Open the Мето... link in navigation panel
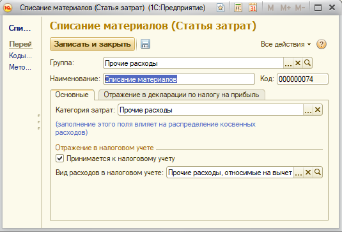 [20, 67]
